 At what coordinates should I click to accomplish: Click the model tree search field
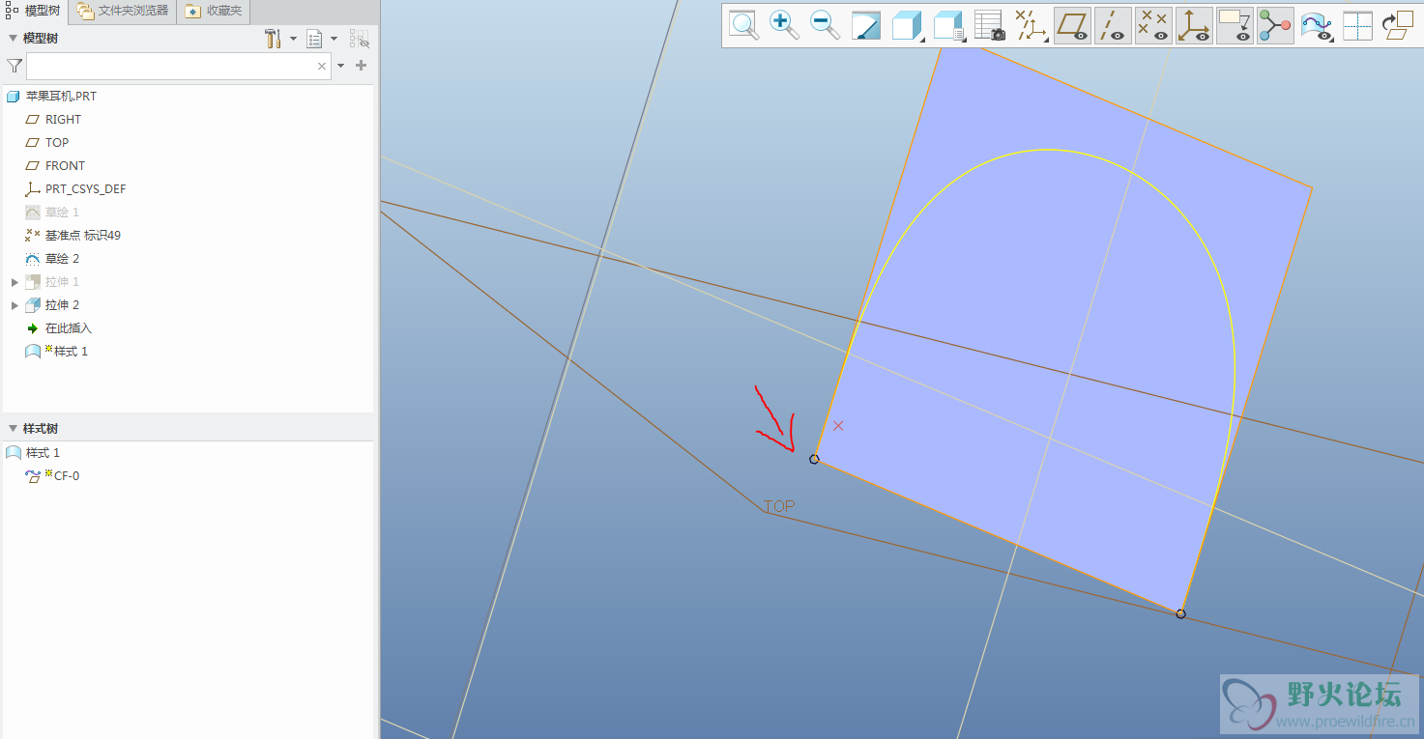(179, 66)
